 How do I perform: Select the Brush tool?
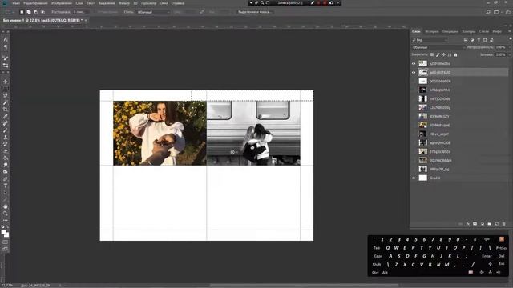6,130
